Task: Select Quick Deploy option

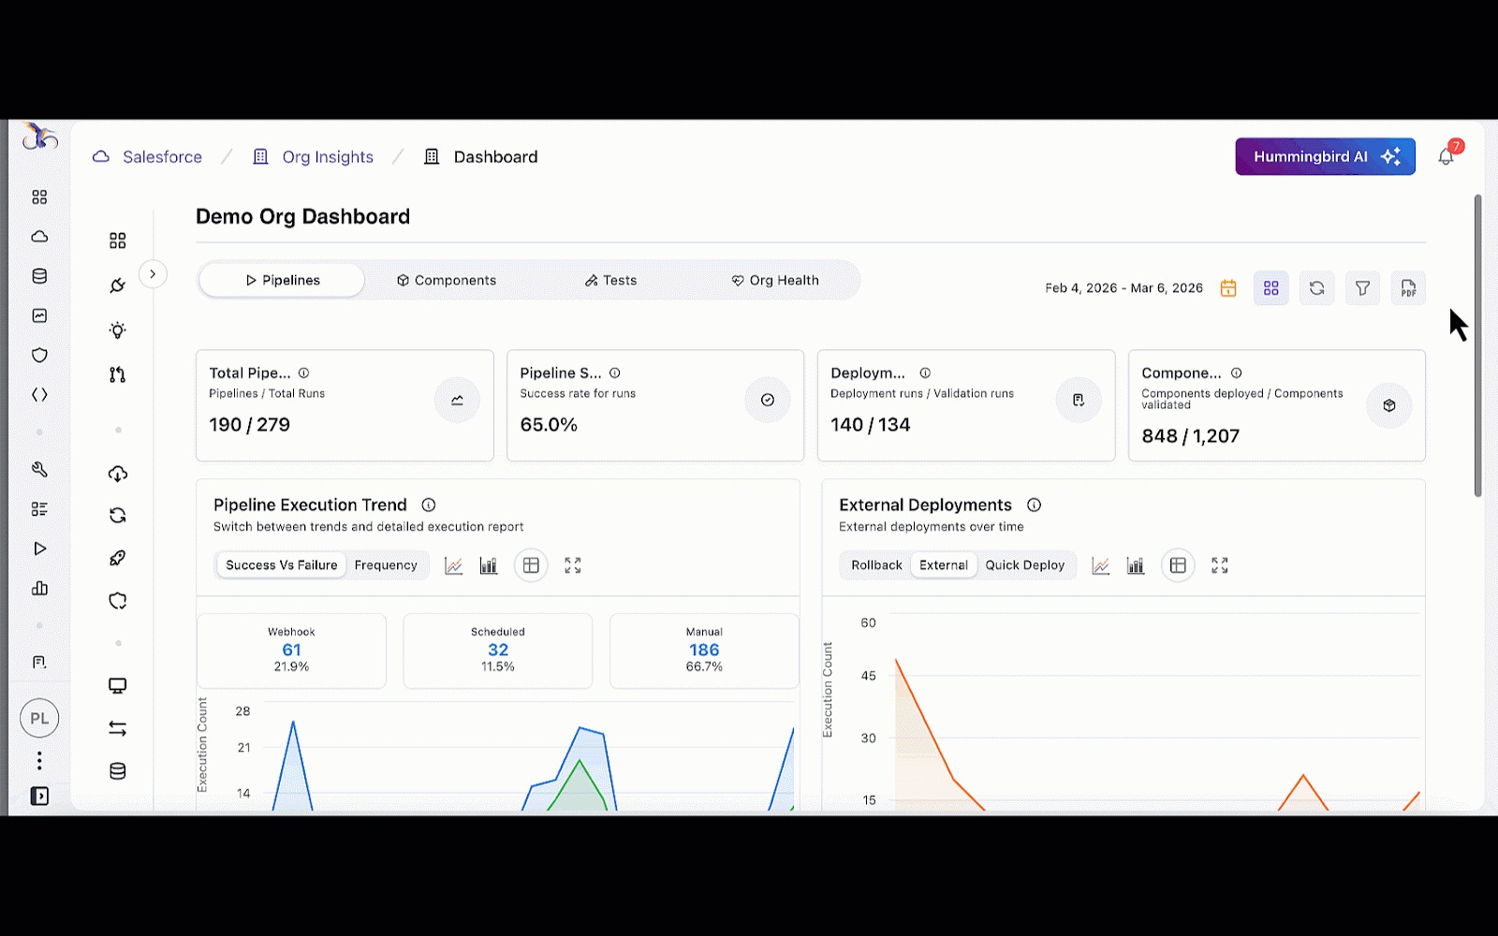Action: pos(1024,565)
